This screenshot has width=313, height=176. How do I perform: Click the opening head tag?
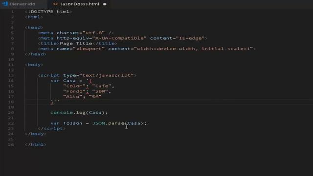34,27
